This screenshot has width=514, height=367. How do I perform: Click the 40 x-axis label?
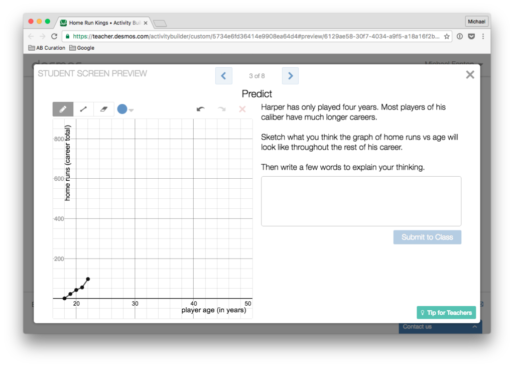194,304
